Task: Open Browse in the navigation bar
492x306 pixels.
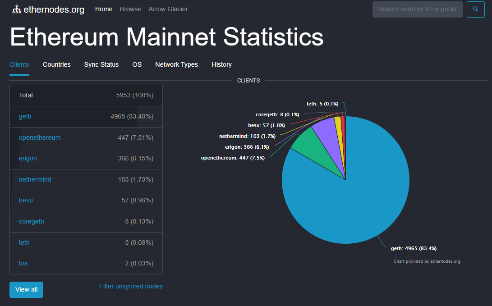Action: [130, 9]
